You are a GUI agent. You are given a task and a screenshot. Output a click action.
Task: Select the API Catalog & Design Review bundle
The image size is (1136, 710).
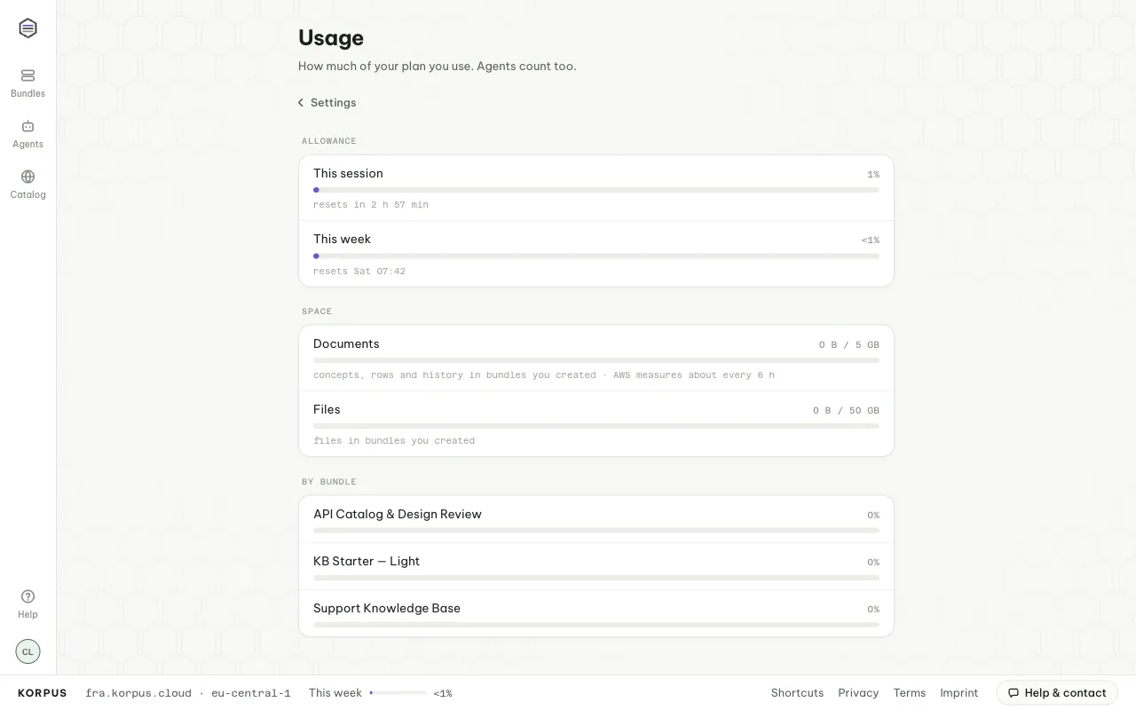pyautogui.click(x=596, y=519)
